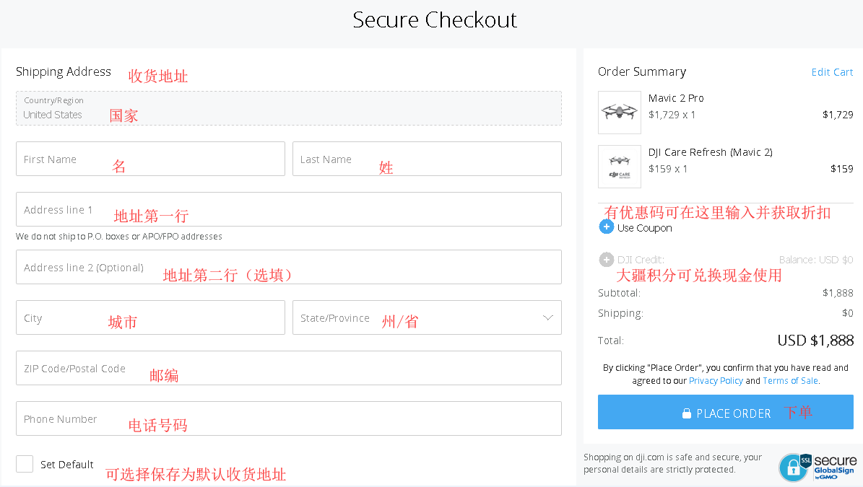Screen dimensions: 863x487
Task: Open the Privacy Policy link
Action: (716, 381)
